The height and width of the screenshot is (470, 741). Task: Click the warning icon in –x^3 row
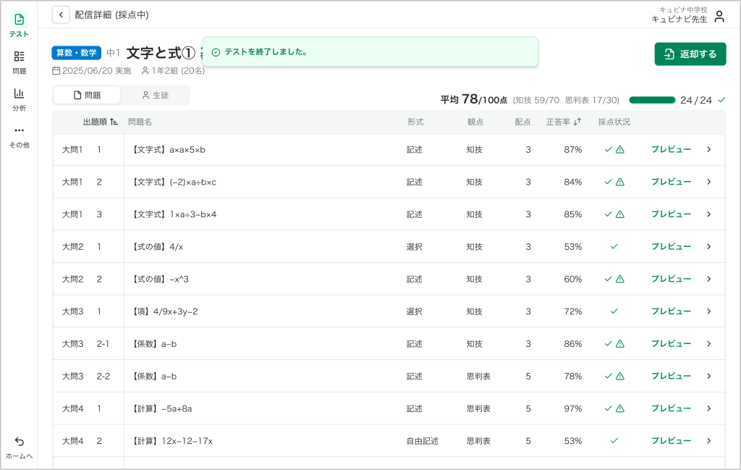(620, 279)
